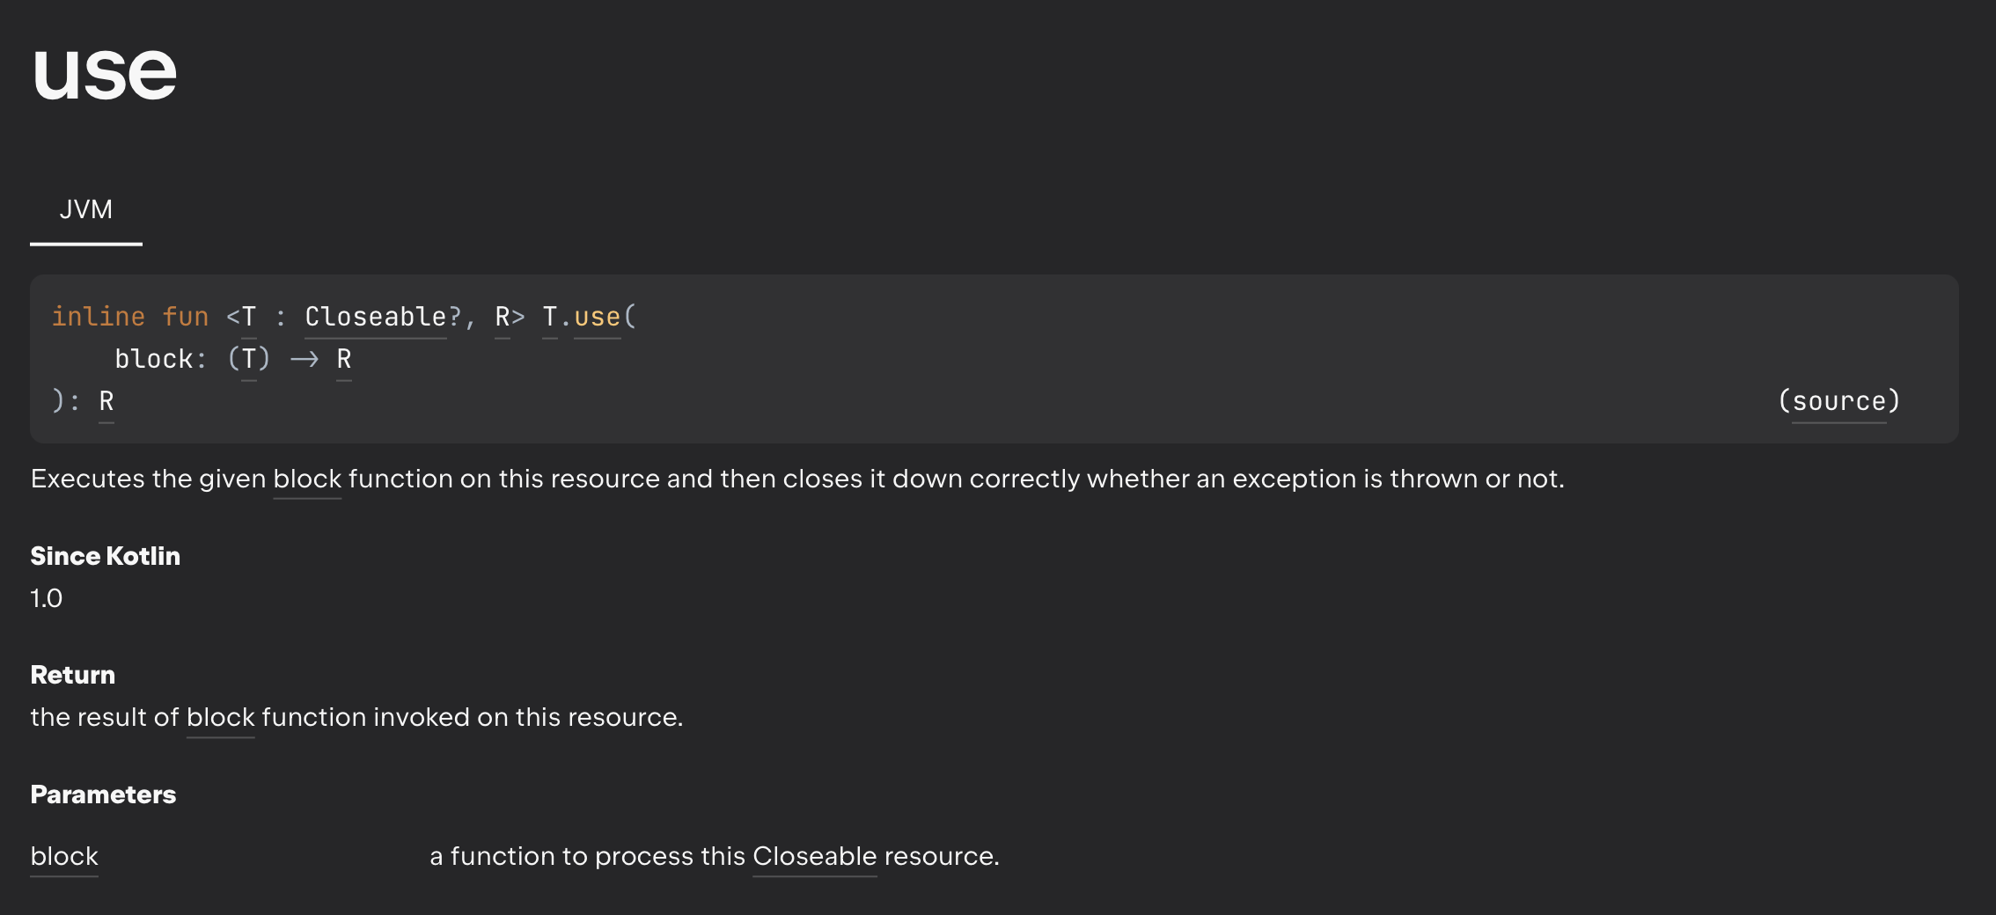Click the 'Return' section heading
The width and height of the screenshot is (1996, 915).
(72, 675)
